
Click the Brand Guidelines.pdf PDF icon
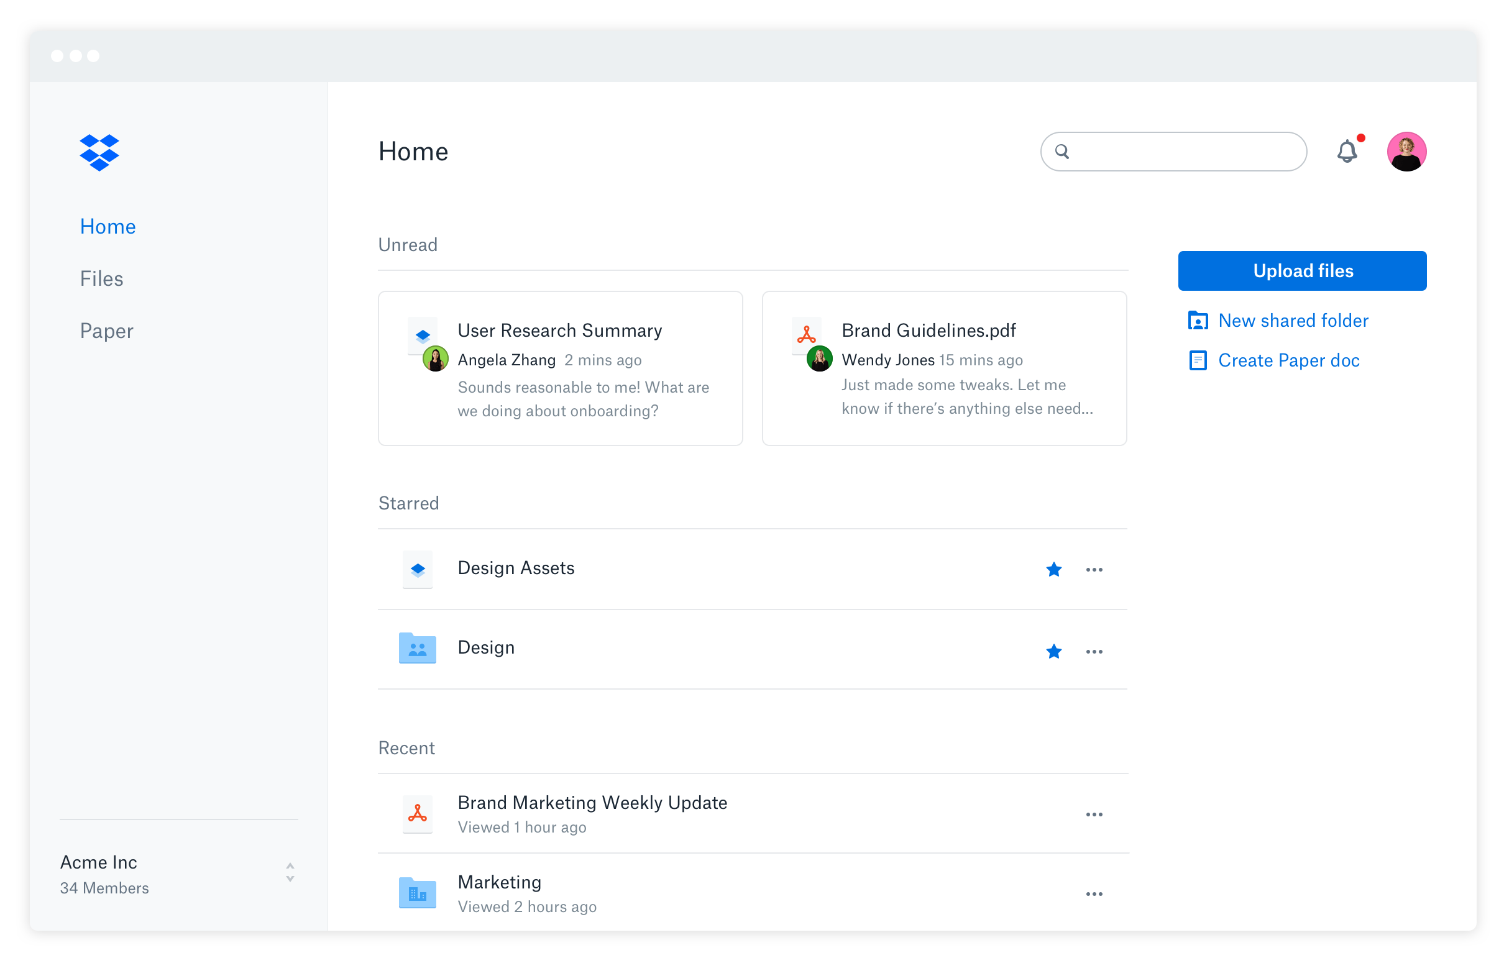[807, 335]
